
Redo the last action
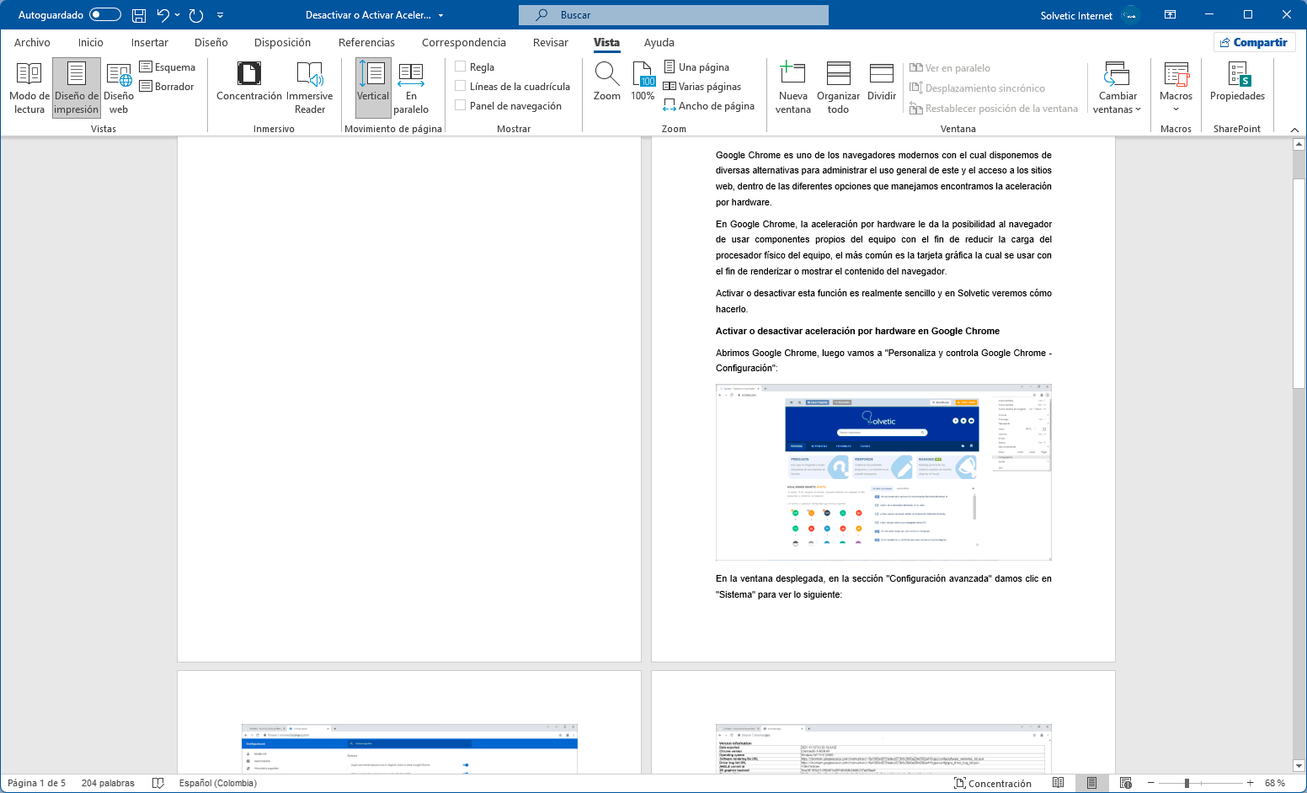point(196,15)
